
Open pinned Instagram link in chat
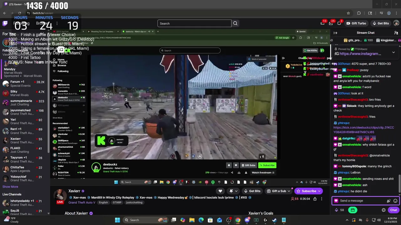pos(360,54)
